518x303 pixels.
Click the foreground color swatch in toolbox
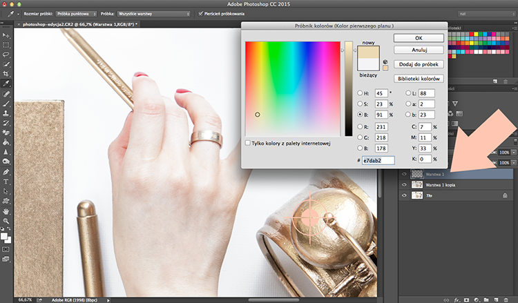pyautogui.click(x=4, y=236)
